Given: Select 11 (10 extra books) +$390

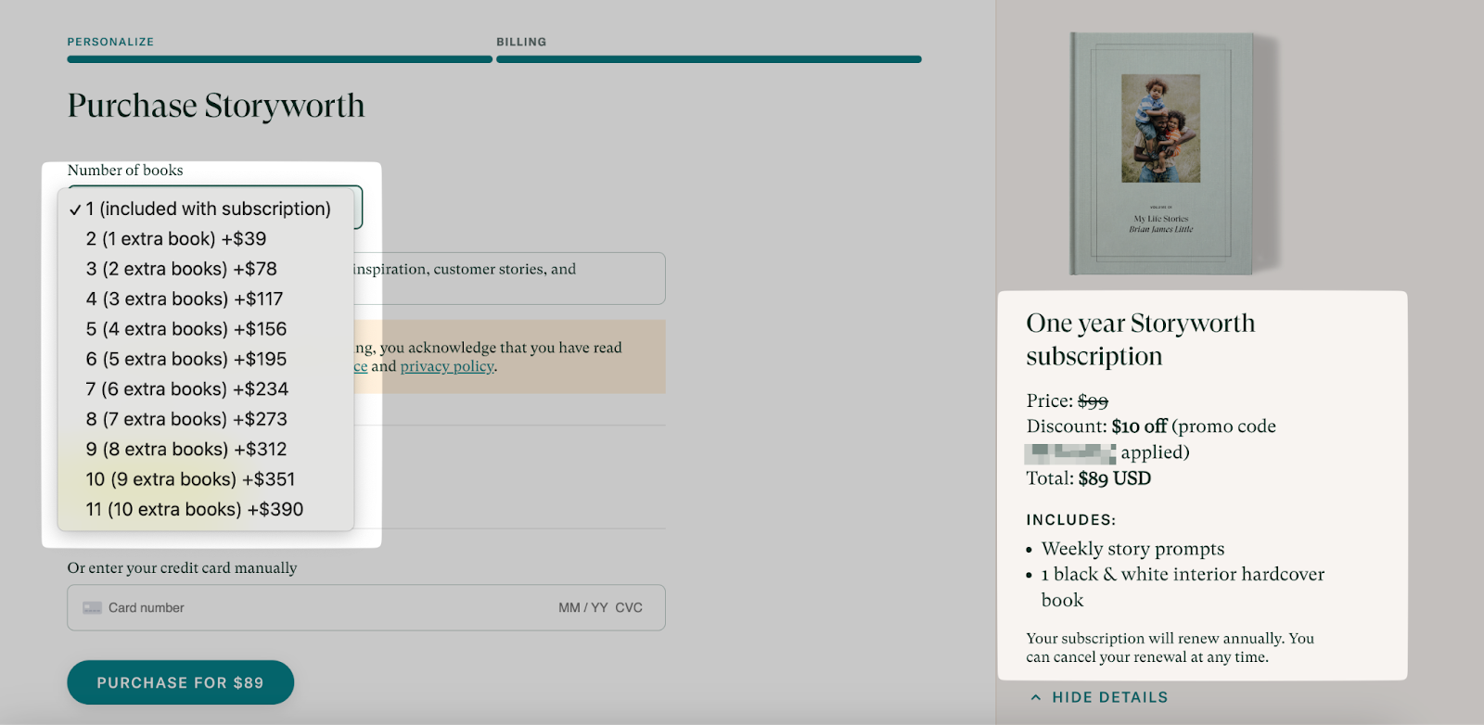Looking at the screenshot, I should (195, 510).
